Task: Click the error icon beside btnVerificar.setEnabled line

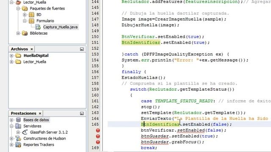Action: click(98, 130)
